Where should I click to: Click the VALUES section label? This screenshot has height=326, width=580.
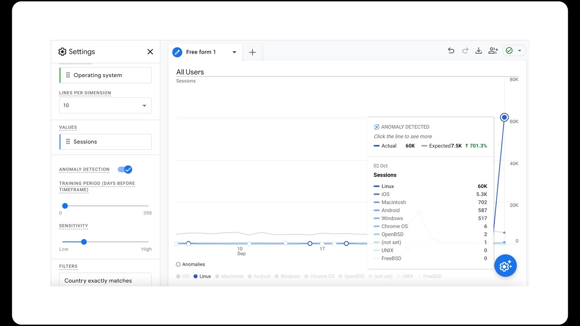click(68, 127)
